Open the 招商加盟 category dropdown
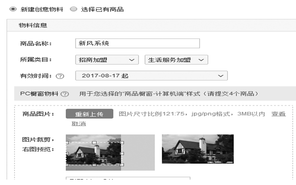Screen dimensions: 296x185 107,60
